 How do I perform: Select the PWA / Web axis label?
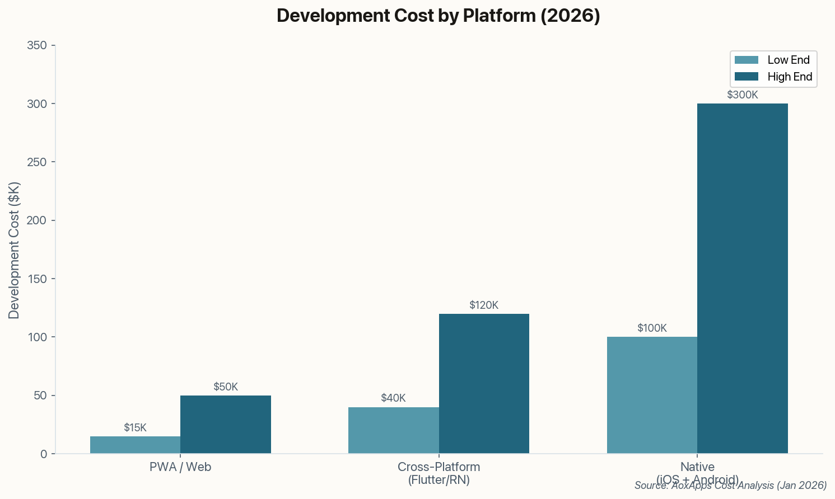coord(180,467)
